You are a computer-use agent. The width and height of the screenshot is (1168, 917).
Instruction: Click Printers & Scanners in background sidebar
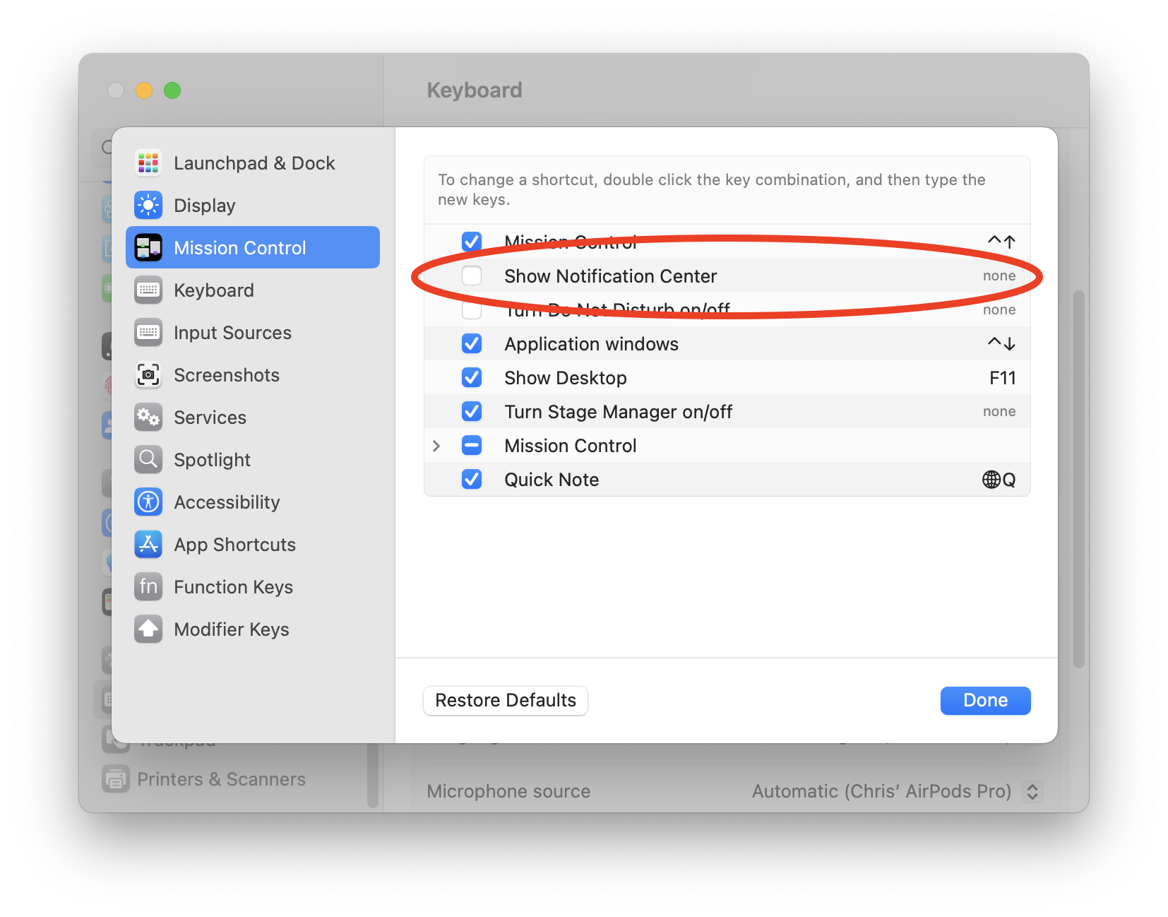[x=221, y=779]
